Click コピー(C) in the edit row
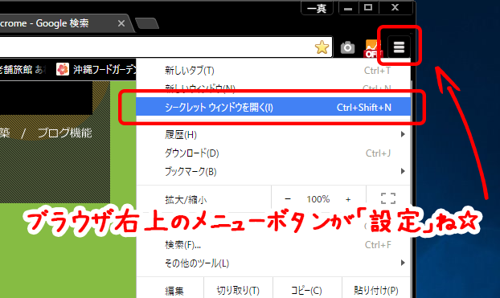 307,290
